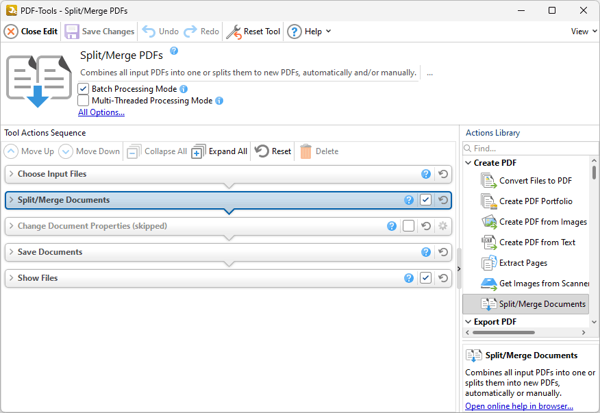The height and width of the screenshot is (413, 600).
Task: Expand the Show Files action row
Action: coord(12,278)
